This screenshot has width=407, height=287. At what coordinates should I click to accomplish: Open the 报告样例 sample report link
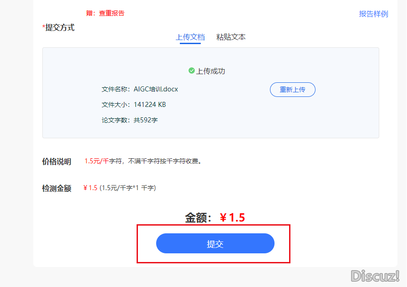373,14
